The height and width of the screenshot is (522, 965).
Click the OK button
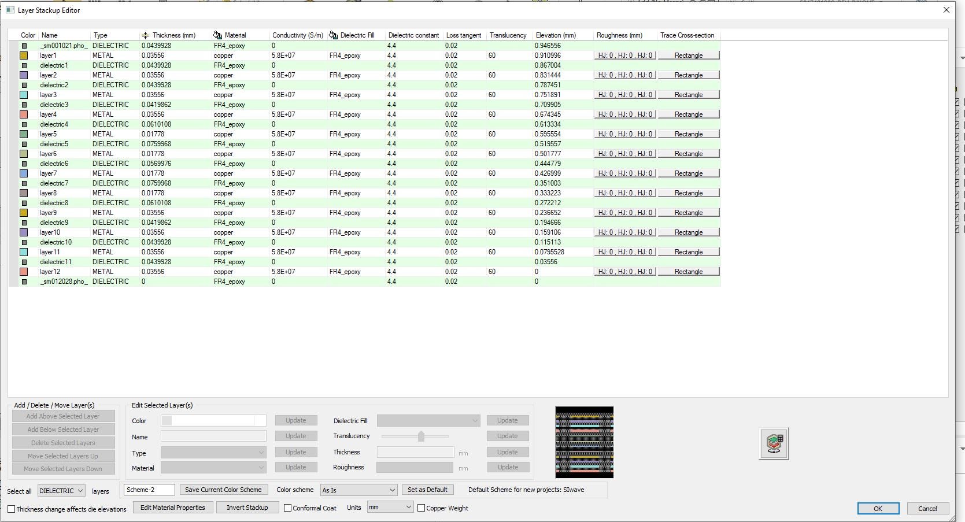click(878, 509)
